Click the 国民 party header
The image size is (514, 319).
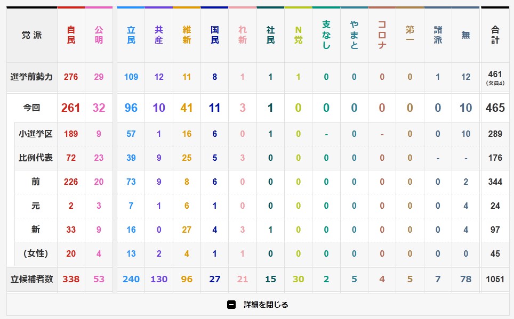(214, 35)
